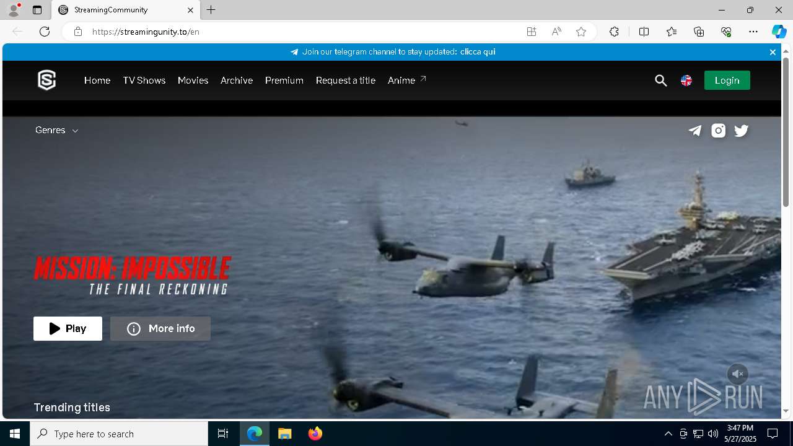The height and width of the screenshot is (446, 793).
Task: Open Browser essentials heart icon
Action: (726, 32)
